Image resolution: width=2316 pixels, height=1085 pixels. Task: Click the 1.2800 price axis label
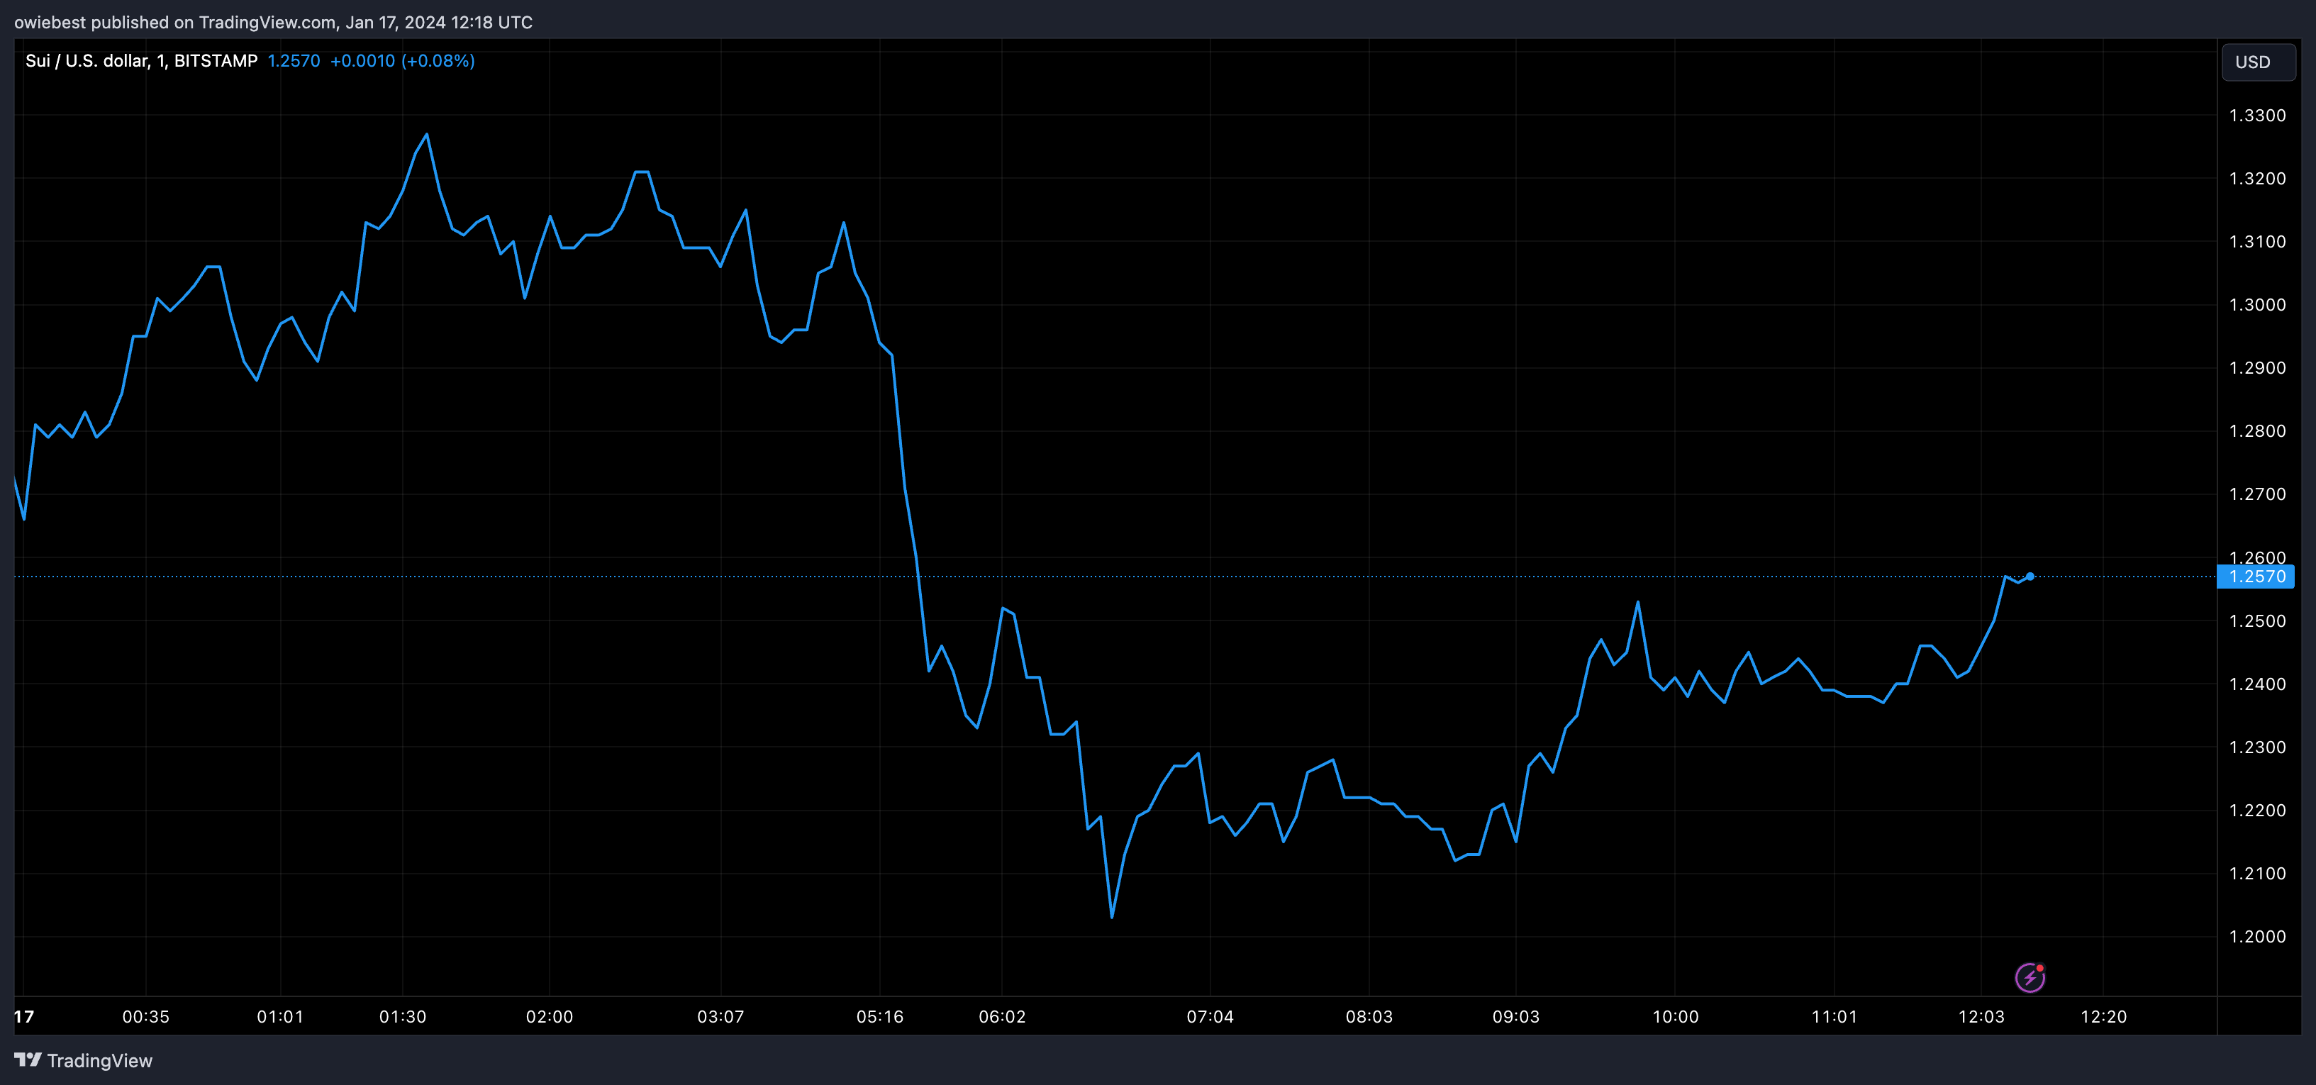coord(2256,430)
